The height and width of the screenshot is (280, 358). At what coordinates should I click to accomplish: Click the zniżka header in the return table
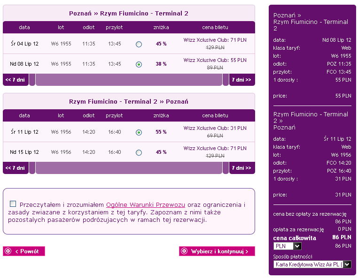pyautogui.click(x=161, y=115)
